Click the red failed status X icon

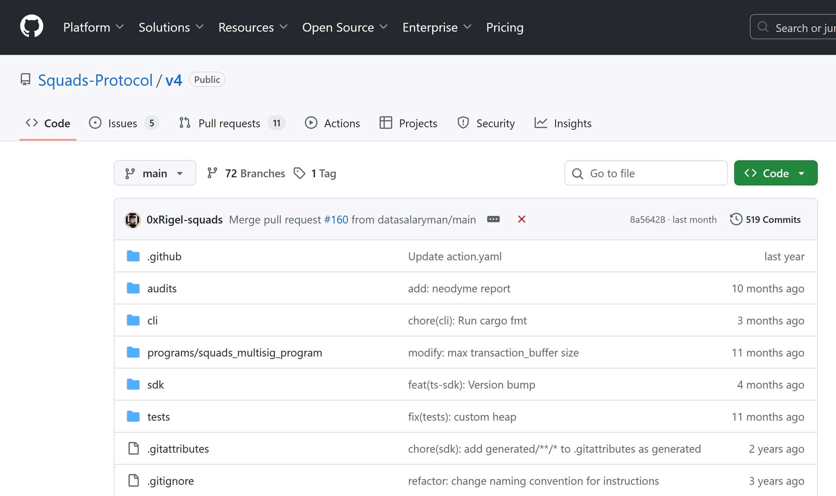click(521, 219)
